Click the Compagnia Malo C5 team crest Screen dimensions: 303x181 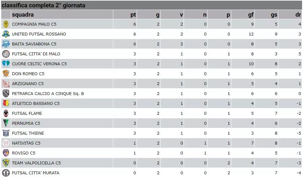coord(6,24)
